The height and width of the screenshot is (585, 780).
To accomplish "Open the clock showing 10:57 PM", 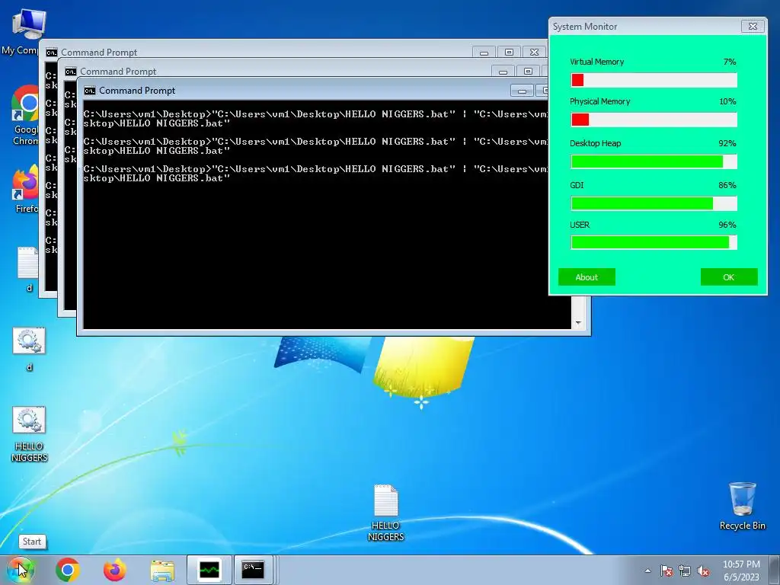I will pyautogui.click(x=741, y=571).
